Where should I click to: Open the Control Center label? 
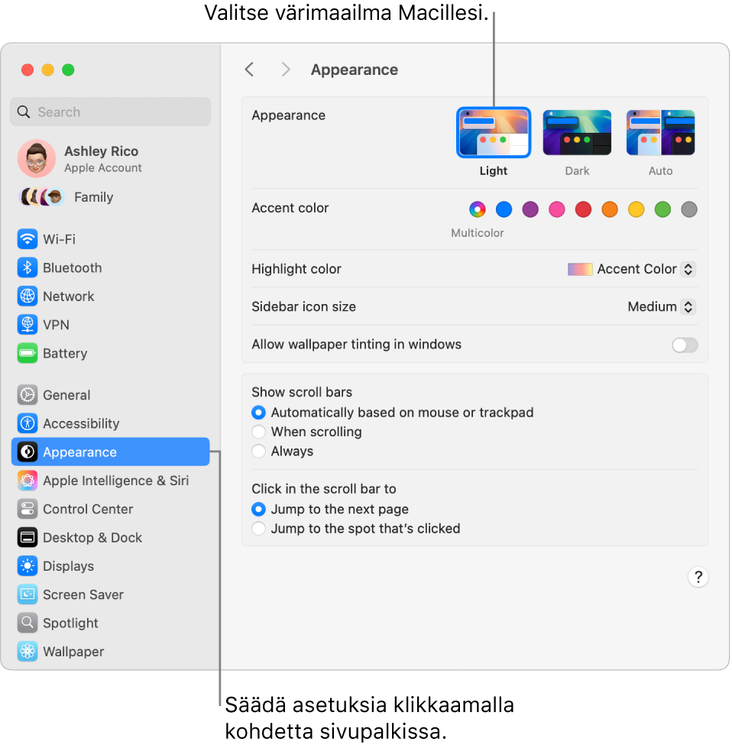coord(89,510)
